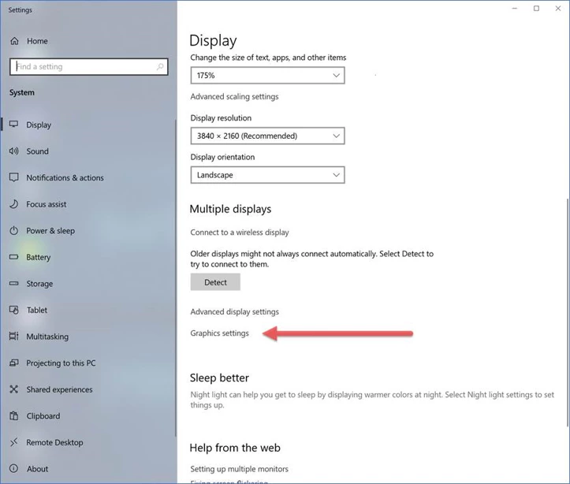The width and height of the screenshot is (570, 484).
Task: Click the Multiple displays heading
Action: (230, 209)
